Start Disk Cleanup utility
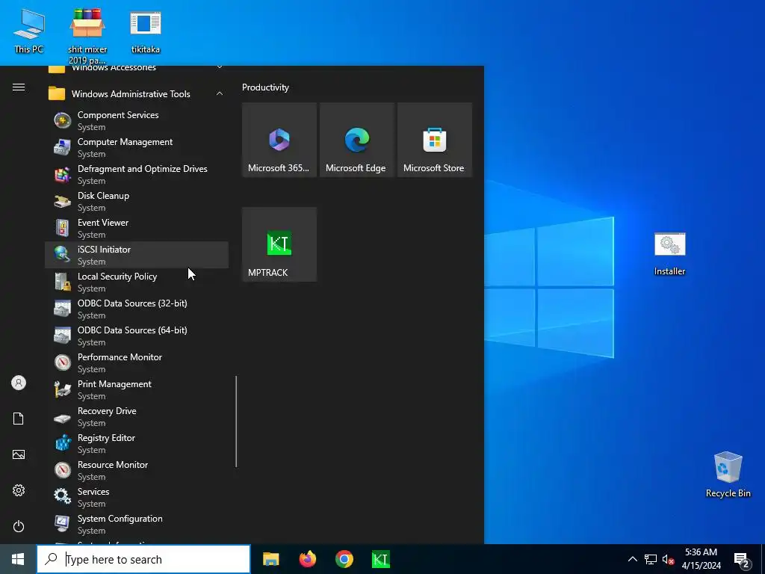Viewport: 765px width, 574px height. coord(137,201)
